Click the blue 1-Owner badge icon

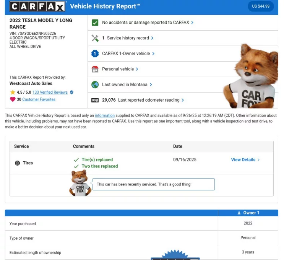(95, 54)
